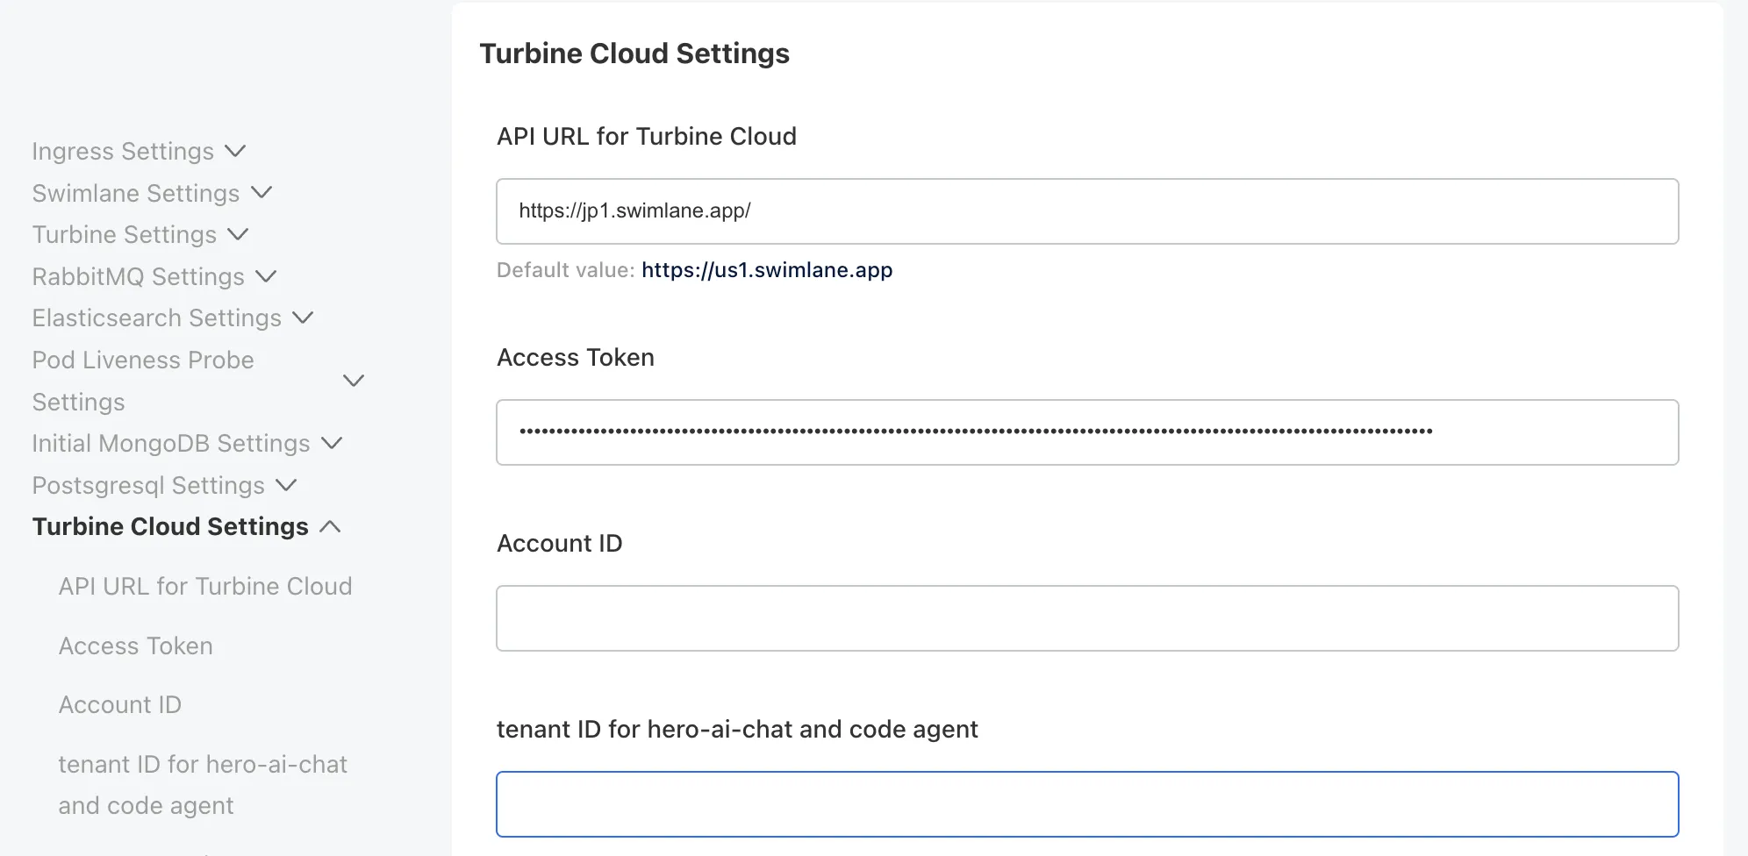The width and height of the screenshot is (1748, 856).
Task: Expand Pod Liveness Probe Settings chevron
Action: [354, 381]
